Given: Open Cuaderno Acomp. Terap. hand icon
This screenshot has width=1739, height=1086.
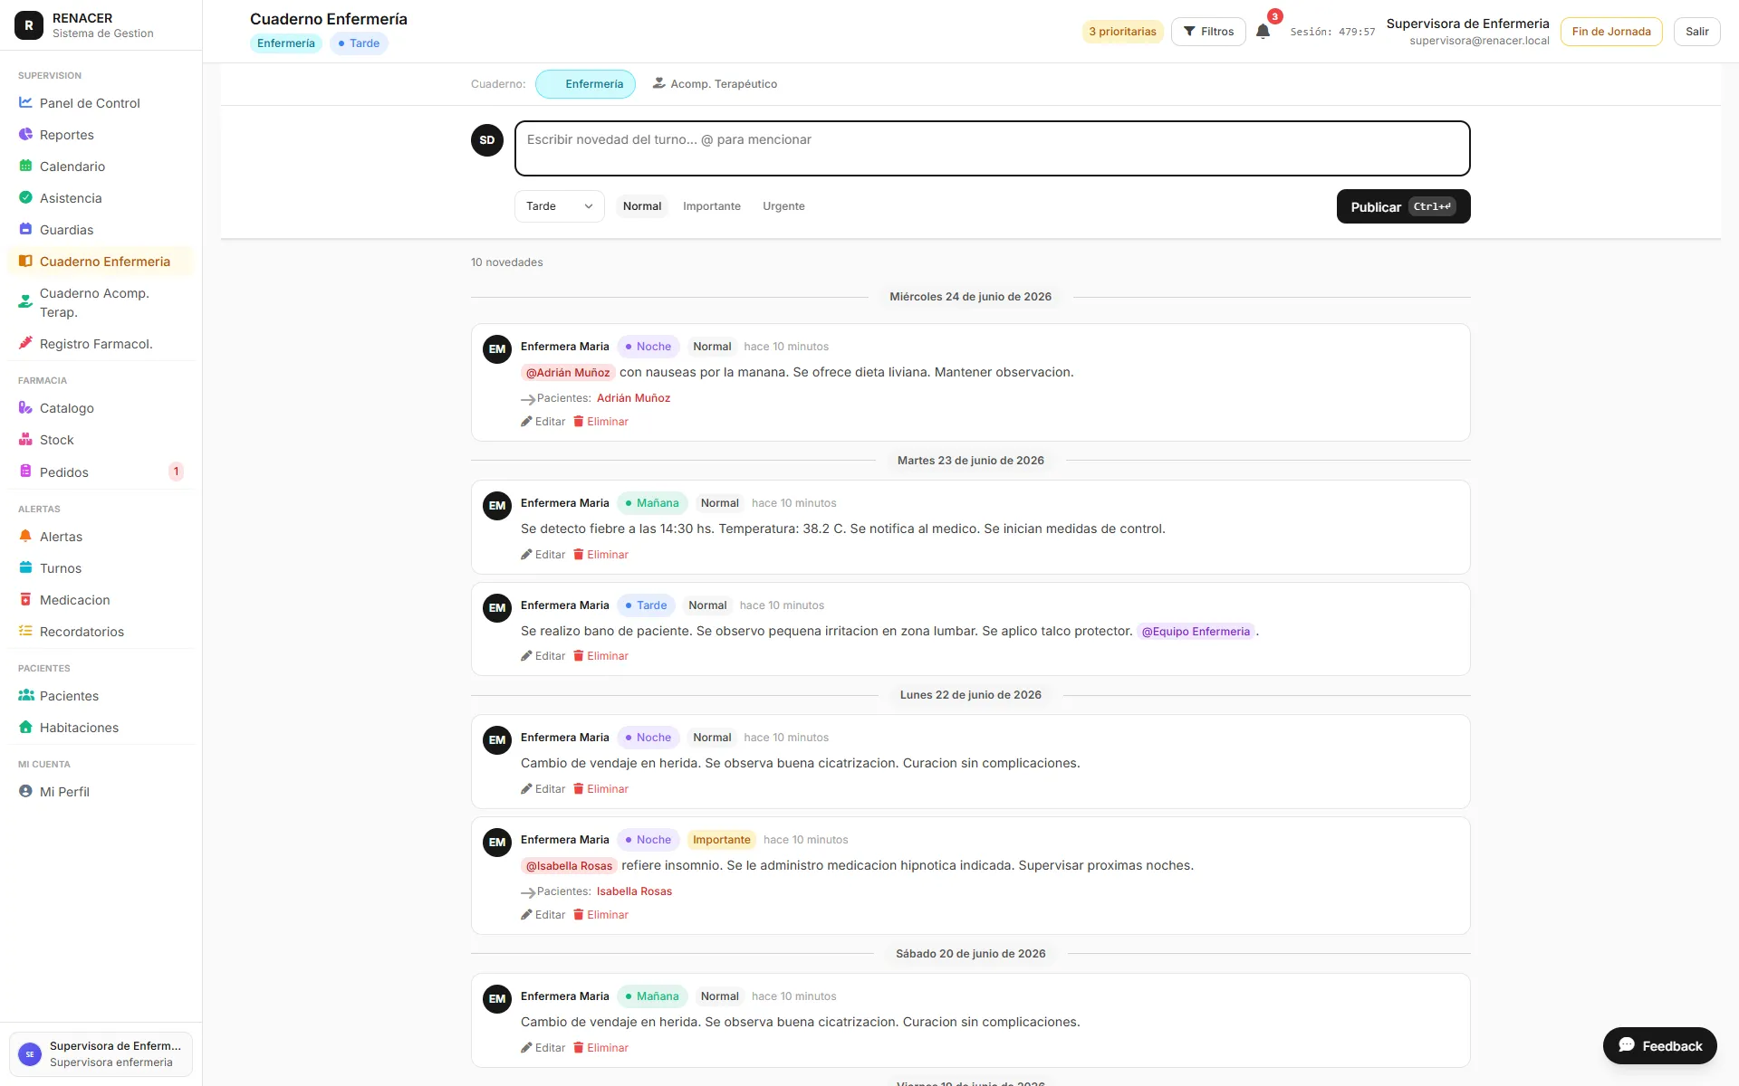Looking at the screenshot, I should click(25, 302).
